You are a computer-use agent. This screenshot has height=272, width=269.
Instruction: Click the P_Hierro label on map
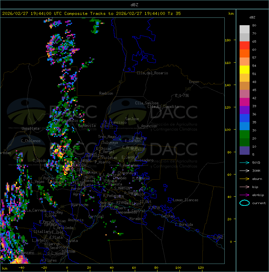pyautogui.click(x=102, y=162)
